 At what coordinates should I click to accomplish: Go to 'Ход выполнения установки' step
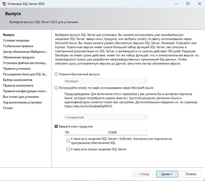click(x=22, y=102)
